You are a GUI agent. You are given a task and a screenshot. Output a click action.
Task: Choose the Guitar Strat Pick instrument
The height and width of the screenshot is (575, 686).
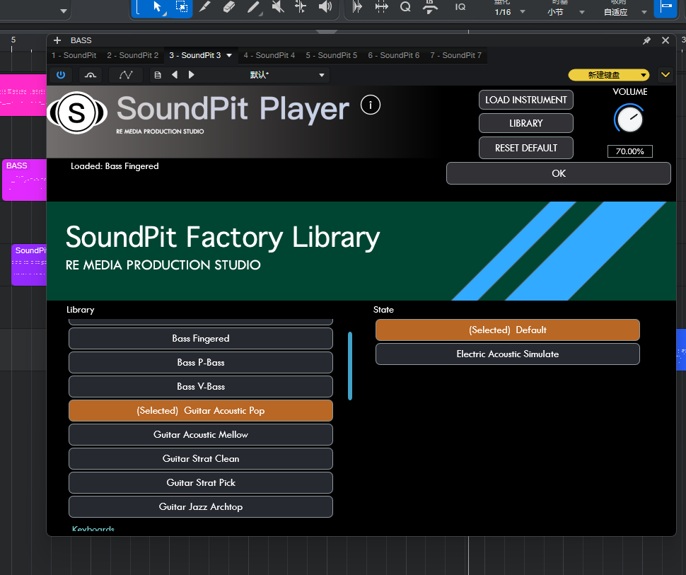[201, 482]
